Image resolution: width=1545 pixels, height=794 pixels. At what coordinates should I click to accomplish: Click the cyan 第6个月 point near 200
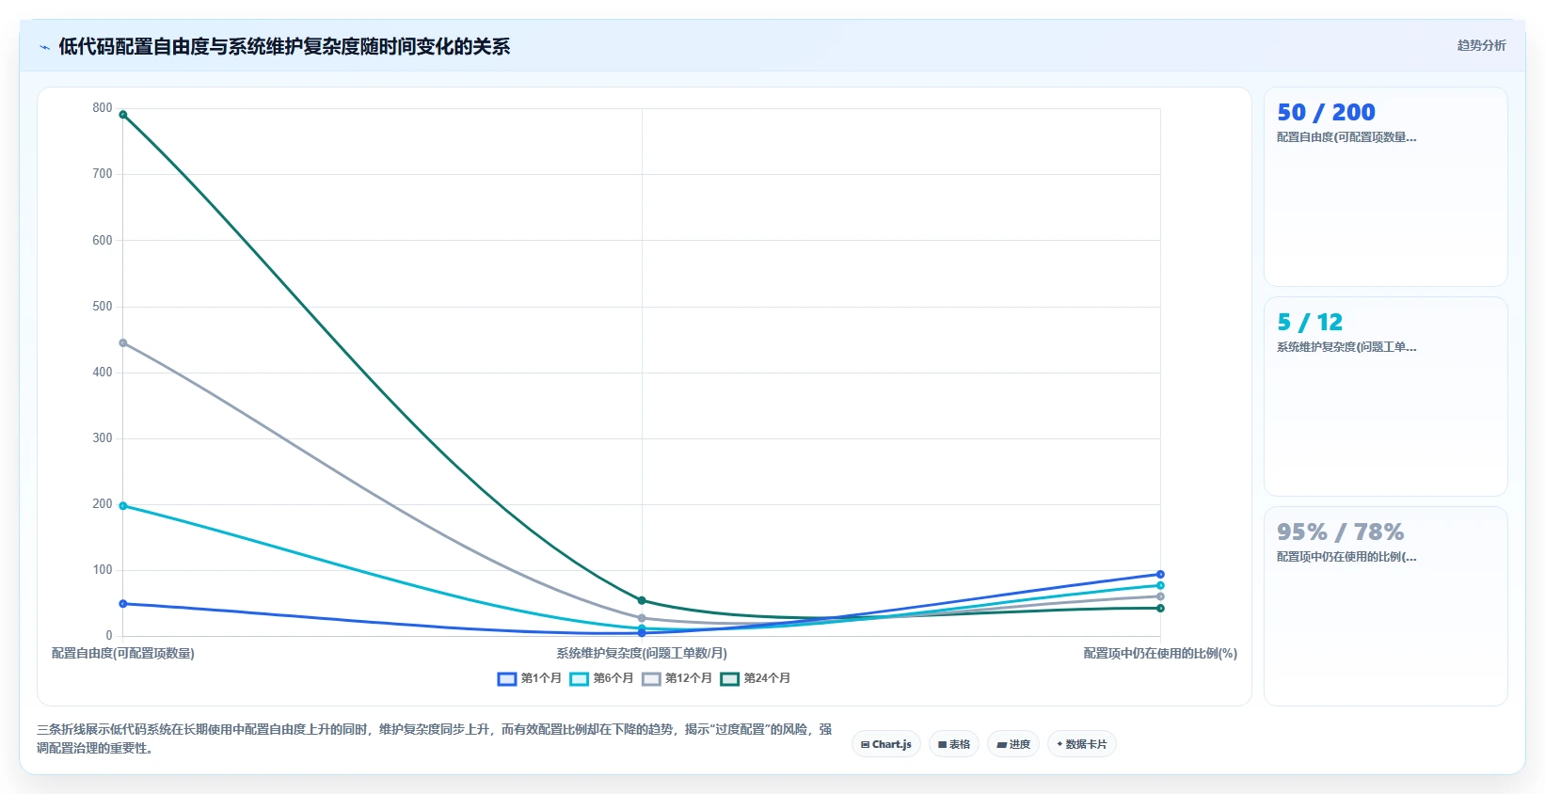coord(123,506)
